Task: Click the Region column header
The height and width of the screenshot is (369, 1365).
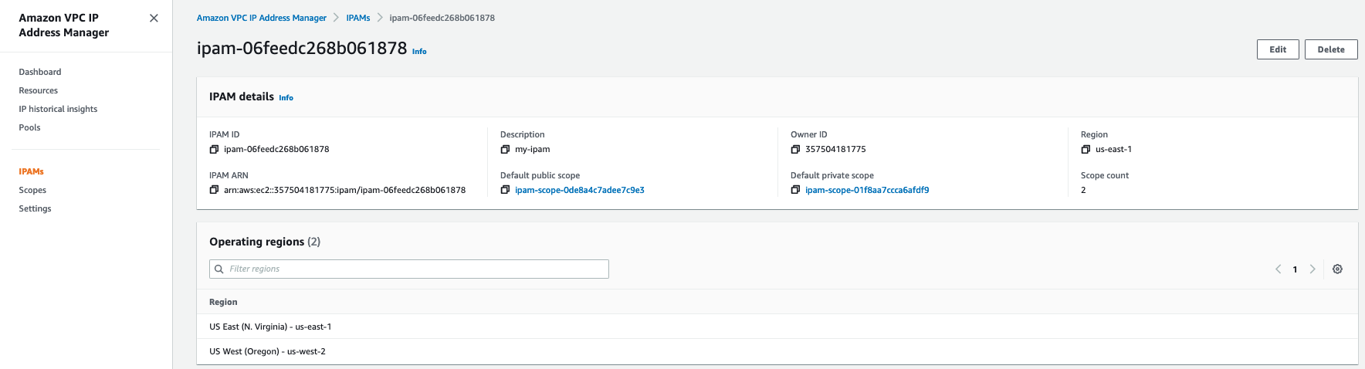Action: (x=223, y=303)
